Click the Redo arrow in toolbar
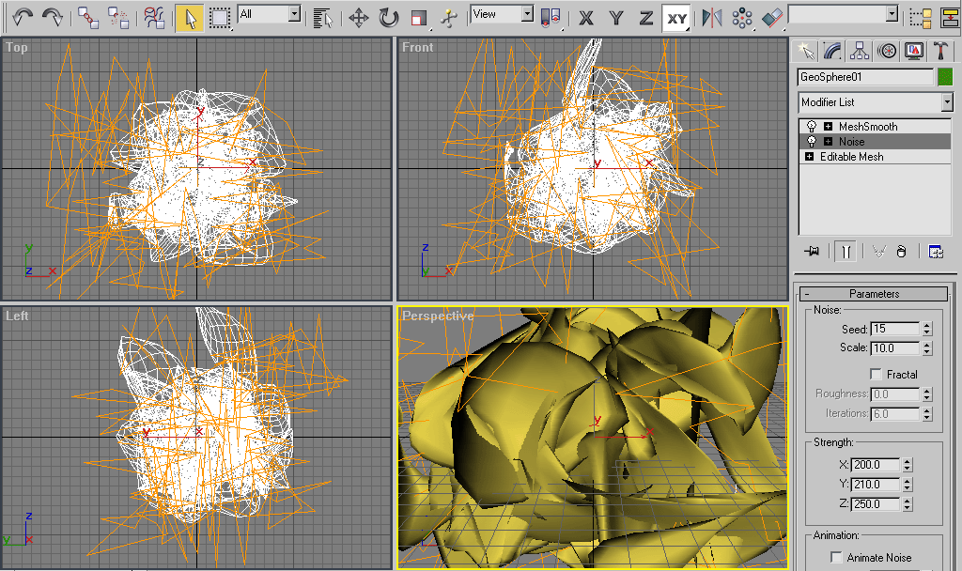 (x=53, y=17)
